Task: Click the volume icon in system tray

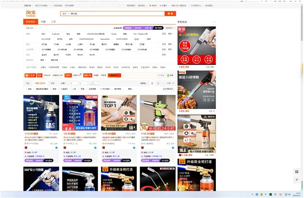Action: (x=289, y=195)
